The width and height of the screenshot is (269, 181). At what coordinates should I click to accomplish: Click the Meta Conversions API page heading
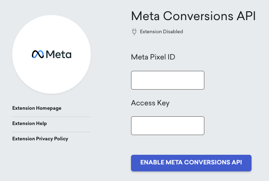tap(193, 16)
